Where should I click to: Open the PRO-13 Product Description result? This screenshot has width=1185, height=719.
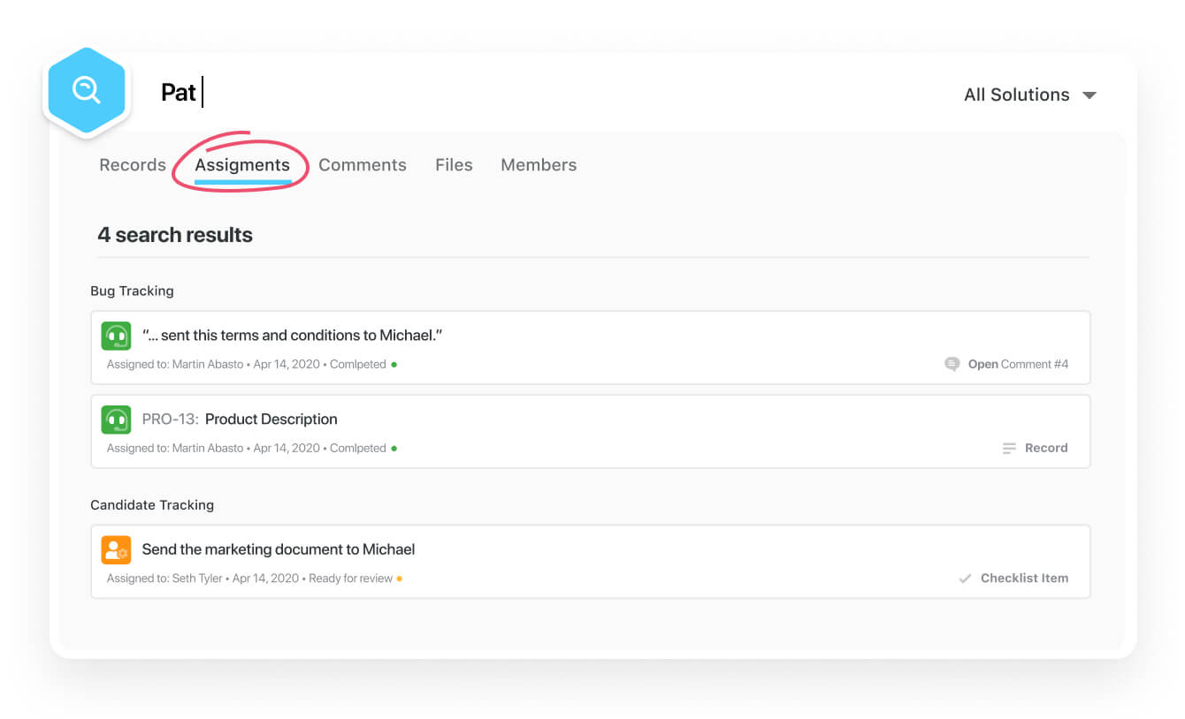pos(591,431)
